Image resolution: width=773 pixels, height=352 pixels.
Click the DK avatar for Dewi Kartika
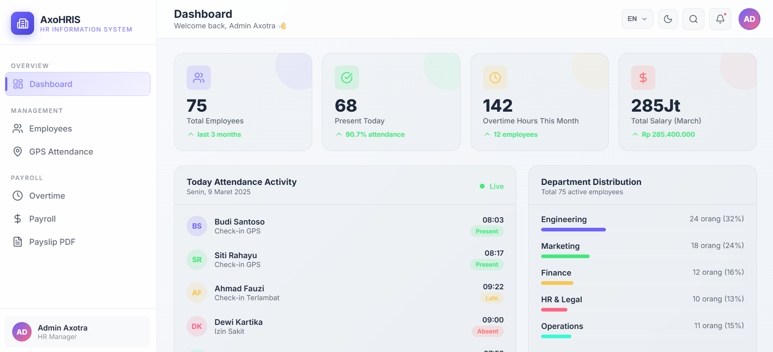pyautogui.click(x=197, y=327)
